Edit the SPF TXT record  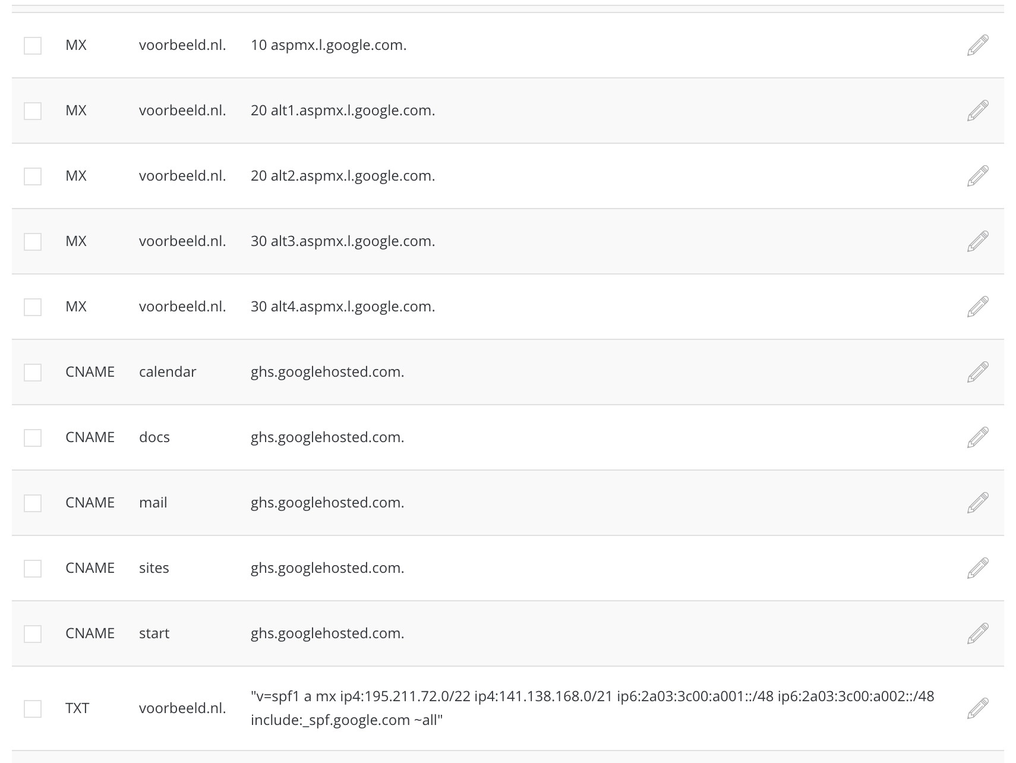977,708
